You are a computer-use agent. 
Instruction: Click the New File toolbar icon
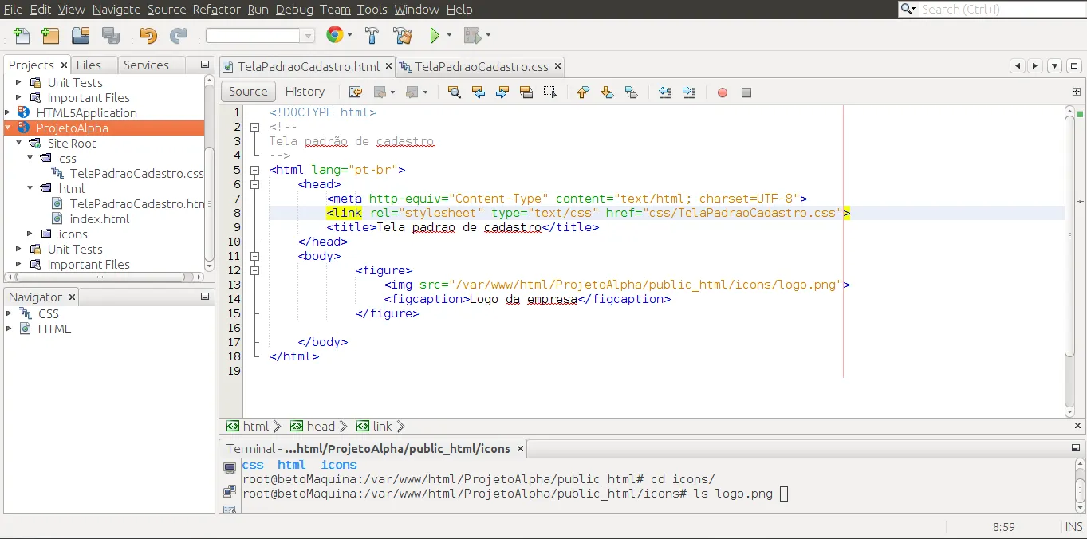(22, 35)
